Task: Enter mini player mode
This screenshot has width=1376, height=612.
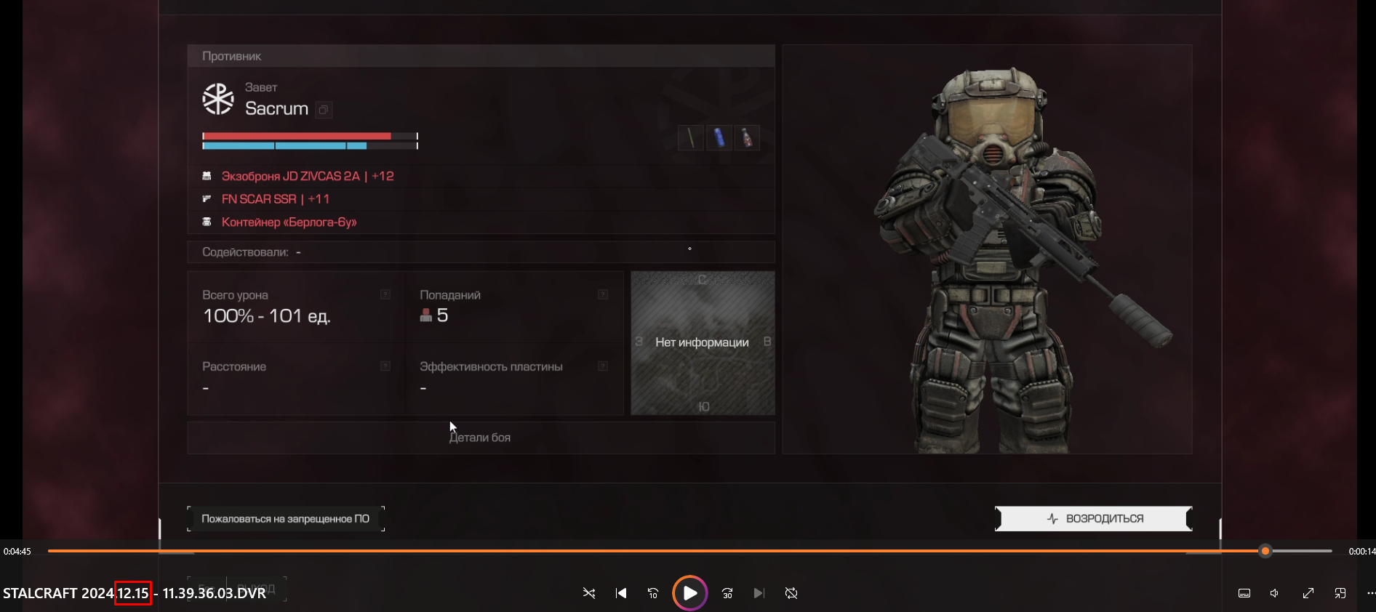Action: [x=1340, y=593]
